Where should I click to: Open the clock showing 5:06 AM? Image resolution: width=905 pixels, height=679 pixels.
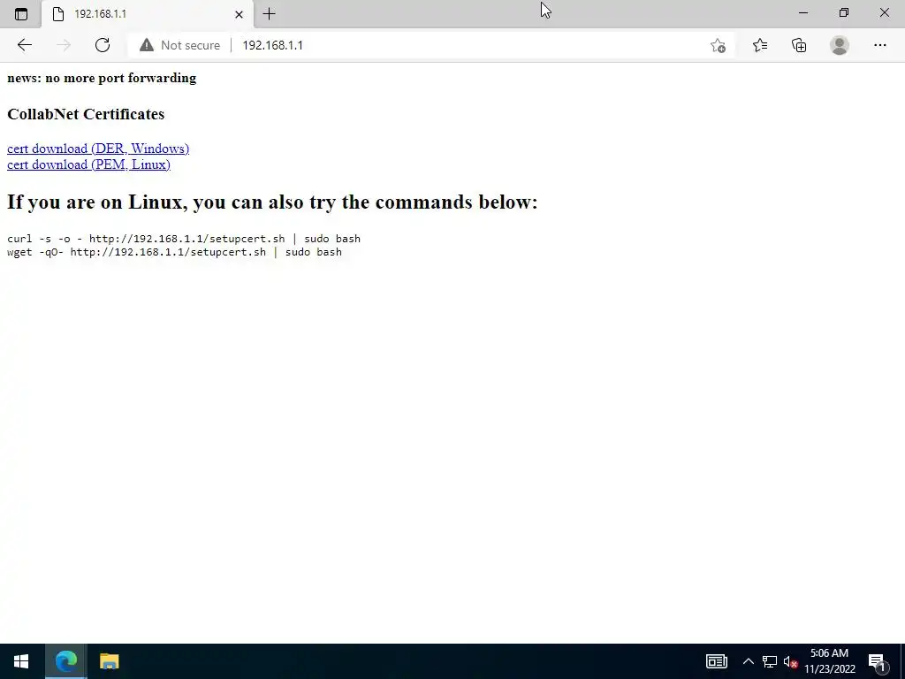[x=829, y=661]
